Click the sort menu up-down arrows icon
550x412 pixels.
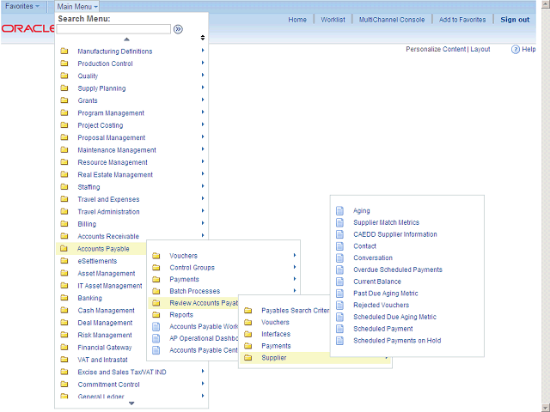coord(203,38)
